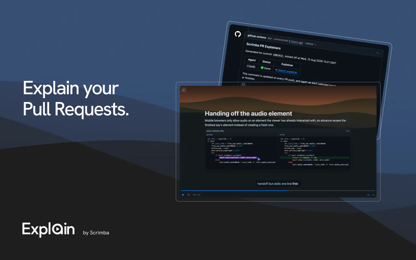Image resolution: width=416 pixels, height=260 pixels.
Task: Click the Explain your Pull Requests headline
Action: click(x=76, y=98)
